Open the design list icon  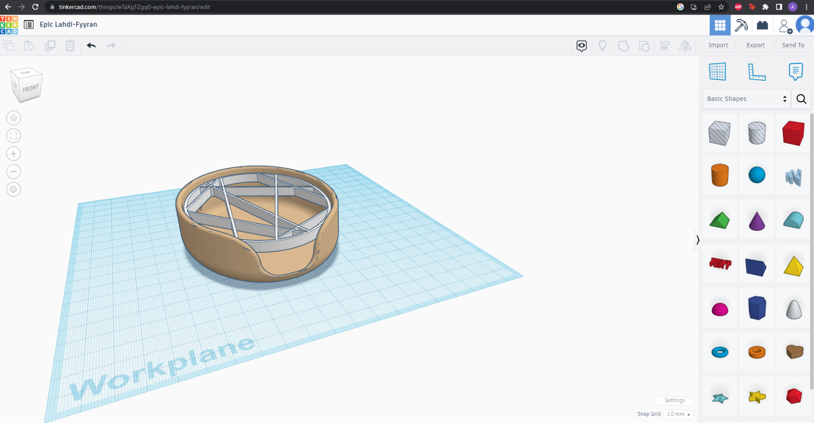[29, 25]
